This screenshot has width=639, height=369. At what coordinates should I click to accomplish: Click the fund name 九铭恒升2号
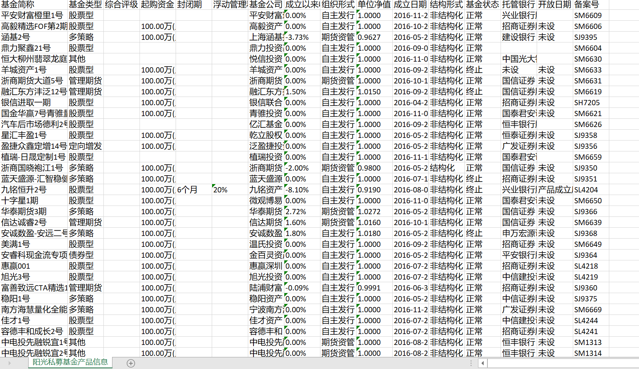pyautogui.click(x=24, y=190)
